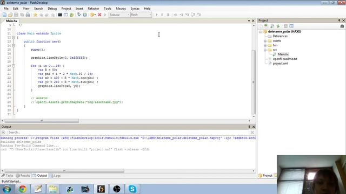This screenshot has height=194, width=346.
Task: Open the FlashDevelop taskbar icon
Action: click(101, 189)
